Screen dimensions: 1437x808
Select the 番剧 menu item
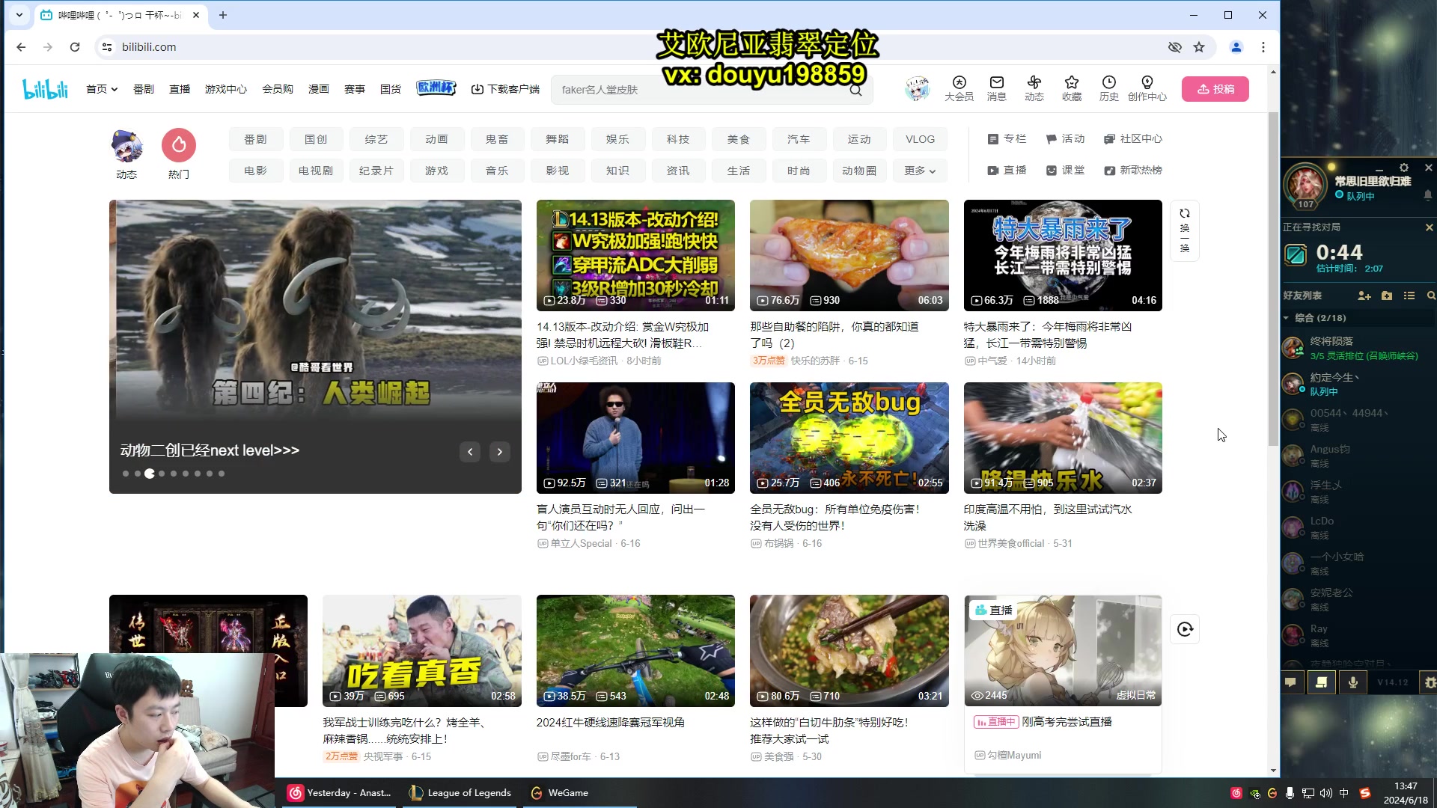pos(143,88)
